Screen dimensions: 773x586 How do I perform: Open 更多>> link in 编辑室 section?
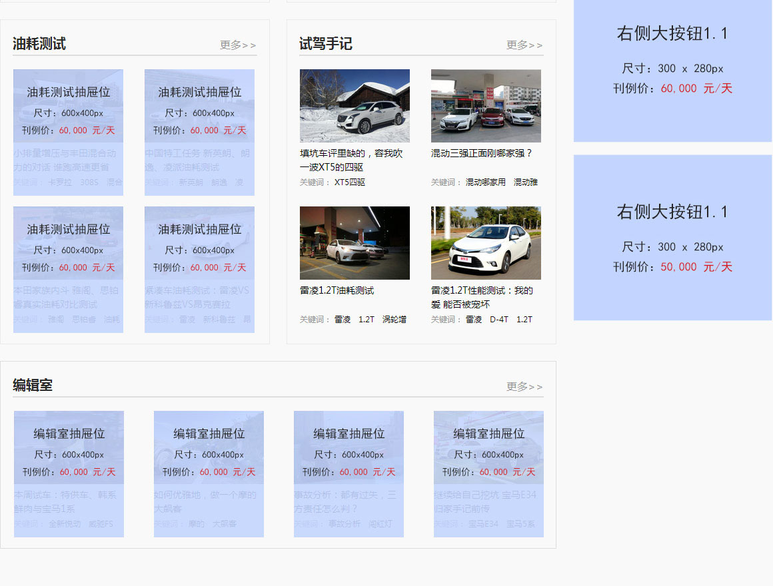pyautogui.click(x=524, y=387)
